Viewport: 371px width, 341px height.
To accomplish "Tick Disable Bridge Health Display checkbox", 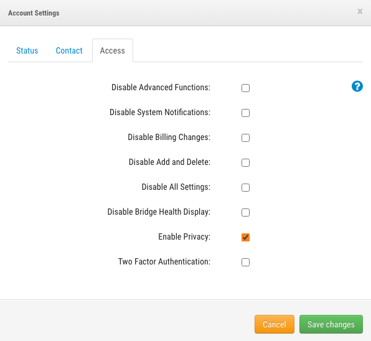I will click(x=245, y=212).
